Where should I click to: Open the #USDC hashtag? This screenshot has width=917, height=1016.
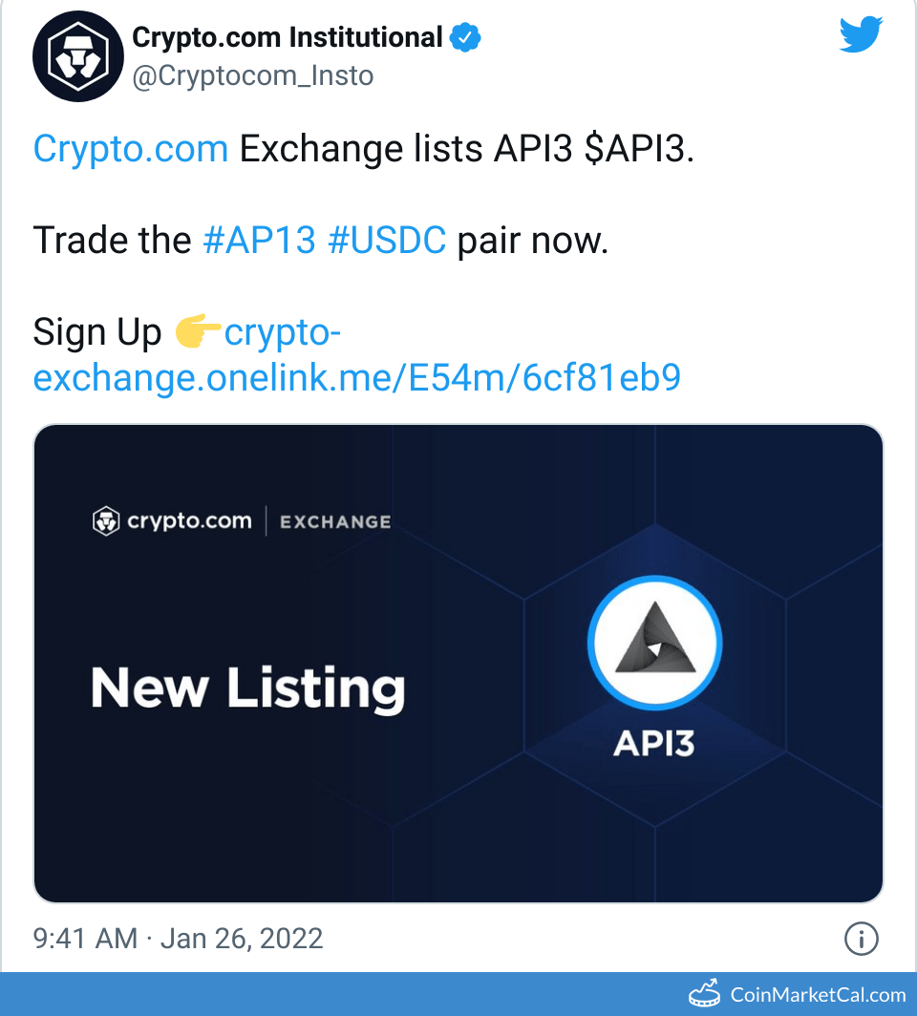click(386, 241)
